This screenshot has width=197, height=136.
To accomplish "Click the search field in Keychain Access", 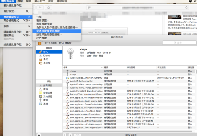I will click(x=179, y=43).
